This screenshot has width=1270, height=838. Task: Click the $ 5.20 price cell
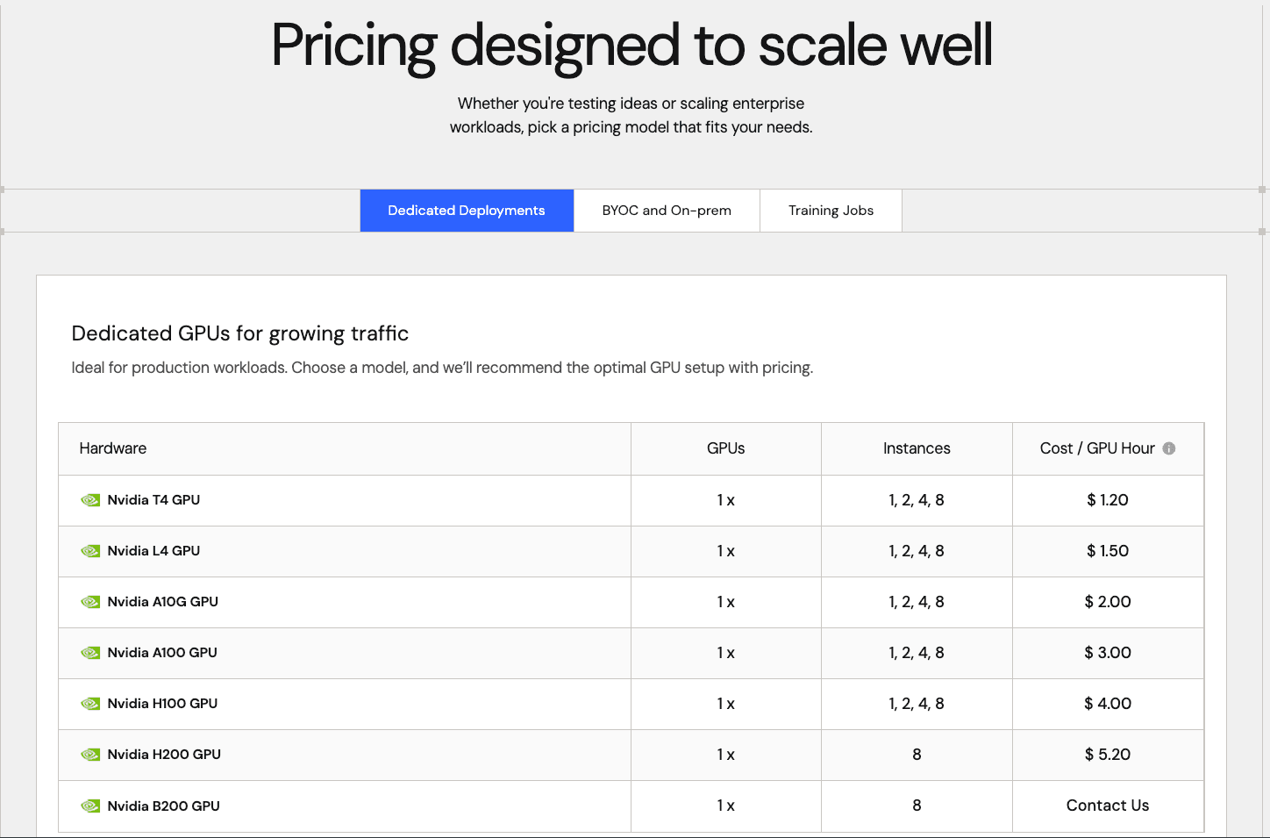[1108, 755]
